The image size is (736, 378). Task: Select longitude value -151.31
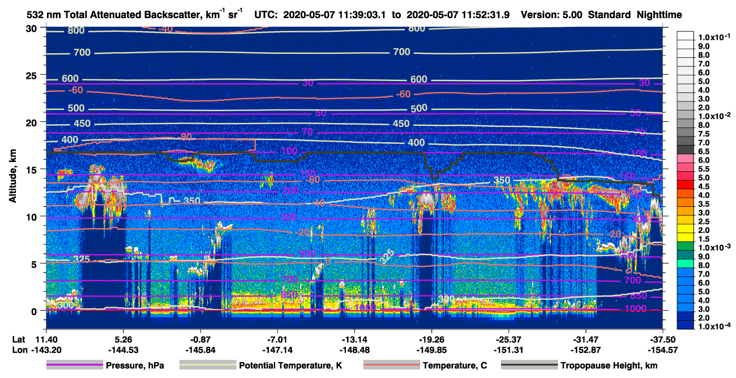[508, 350]
